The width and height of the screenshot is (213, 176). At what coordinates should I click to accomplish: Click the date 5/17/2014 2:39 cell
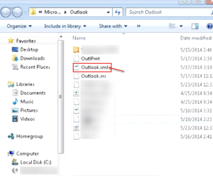(x=196, y=59)
